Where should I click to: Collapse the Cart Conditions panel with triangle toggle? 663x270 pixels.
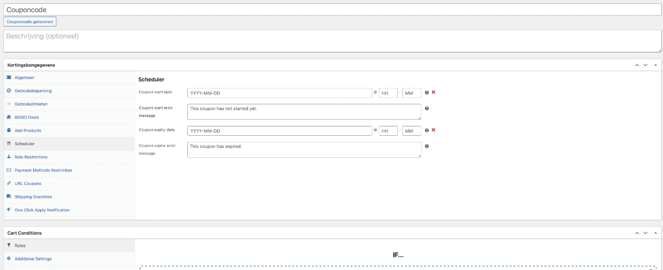pos(655,233)
